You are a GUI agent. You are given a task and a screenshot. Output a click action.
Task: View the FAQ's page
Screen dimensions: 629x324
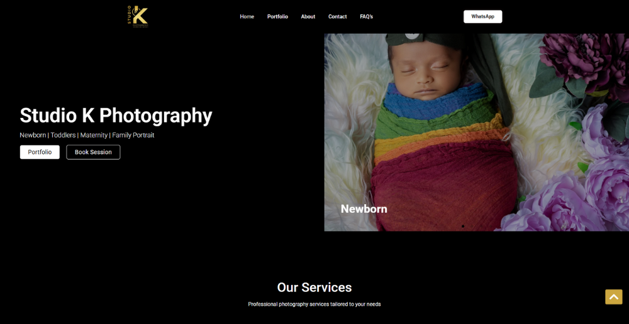pyautogui.click(x=366, y=16)
